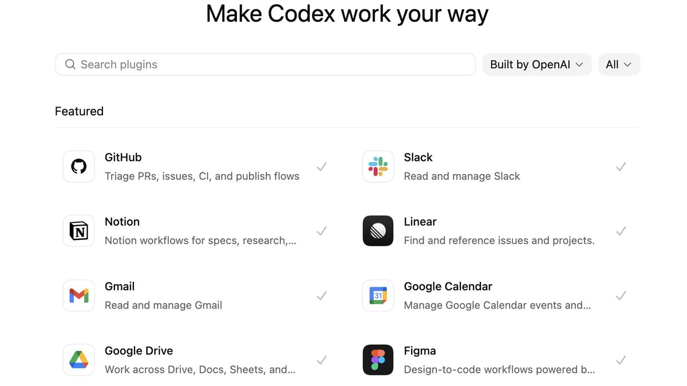Viewport: 687px width, 386px height.
Task: Open the Google Drive plugin title
Action: [x=139, y=350]
